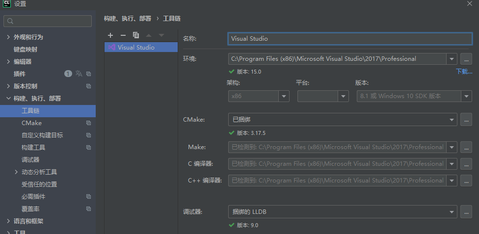This screenshot has height=234, width=479.
Task: Select 工具链 in the settings tree
Action: [48, 111]
